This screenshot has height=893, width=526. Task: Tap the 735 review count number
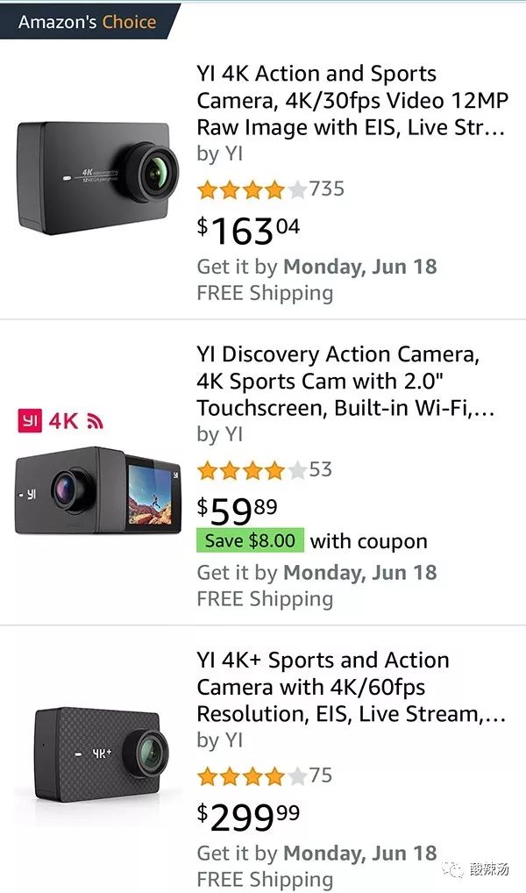tap(327, 189)
